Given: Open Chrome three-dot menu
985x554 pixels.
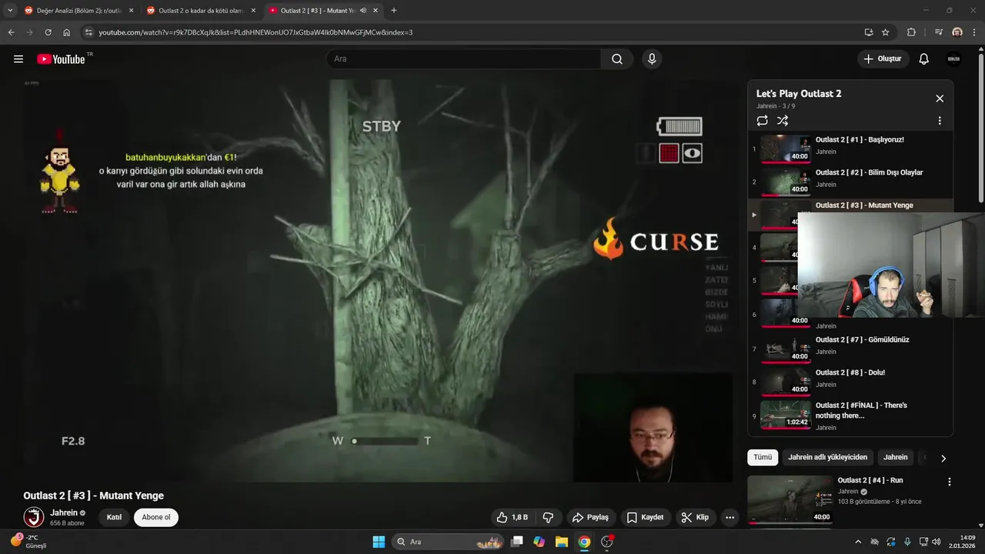Looking at the screenshot, I should (975, 32).
